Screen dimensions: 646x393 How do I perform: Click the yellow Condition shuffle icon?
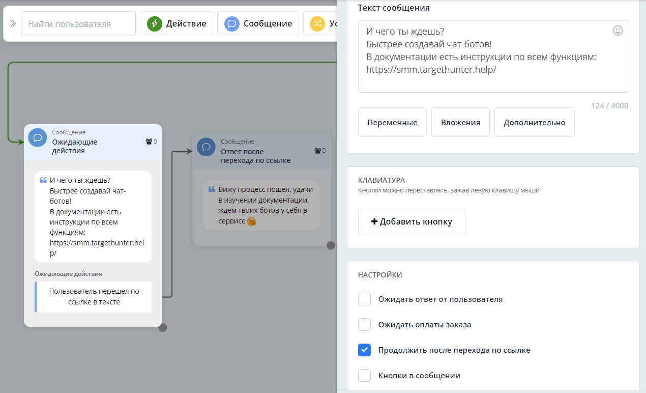click(x=317, y=24)
